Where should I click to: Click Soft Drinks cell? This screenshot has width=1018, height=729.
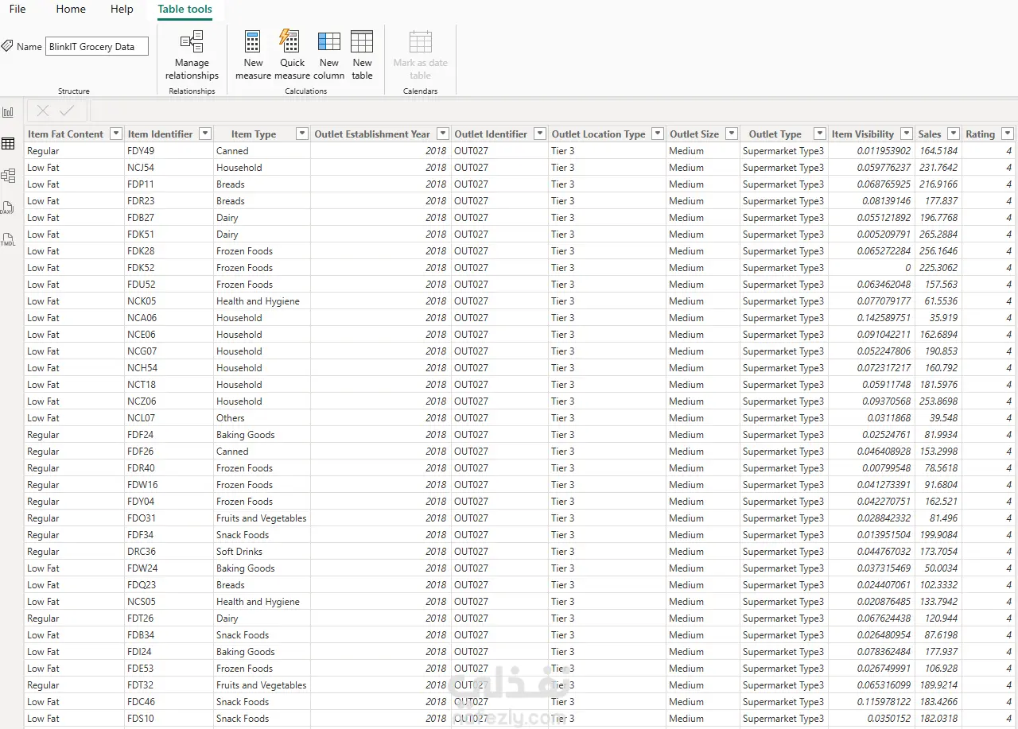tap(262, 552)
